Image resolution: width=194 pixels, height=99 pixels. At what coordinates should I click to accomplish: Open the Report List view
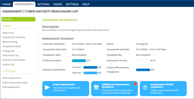tap(8, 33)
